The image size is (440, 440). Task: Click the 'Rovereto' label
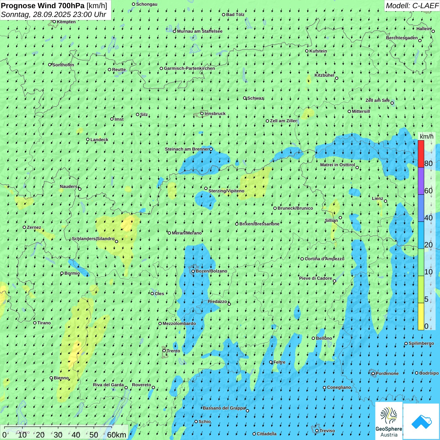click(141, 385)
